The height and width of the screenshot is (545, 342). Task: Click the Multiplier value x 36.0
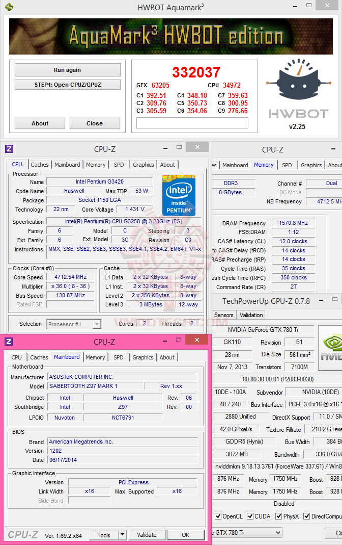click(x=70, y=286)
